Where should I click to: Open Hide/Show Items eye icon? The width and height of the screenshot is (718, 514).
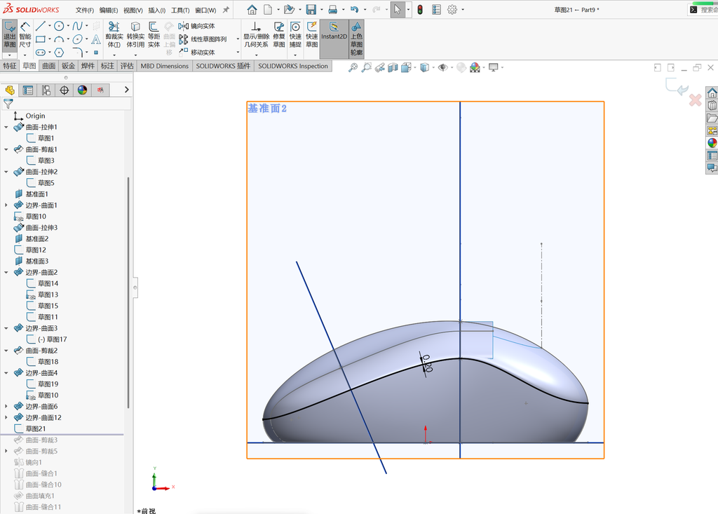[x=442, y=68]
